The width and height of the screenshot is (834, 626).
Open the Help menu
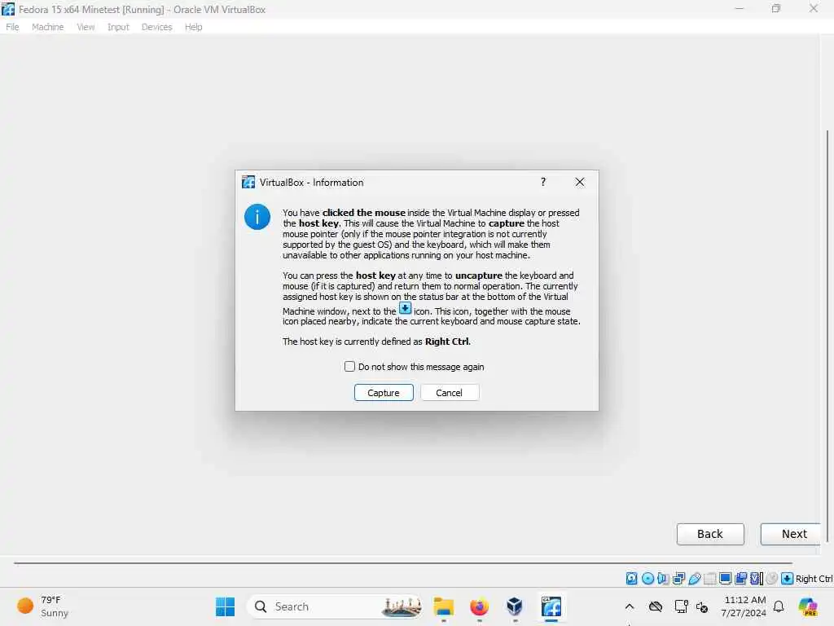tap(194, 27)
